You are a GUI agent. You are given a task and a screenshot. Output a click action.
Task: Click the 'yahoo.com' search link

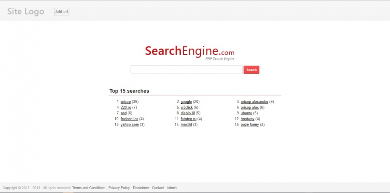pos(129,124)
